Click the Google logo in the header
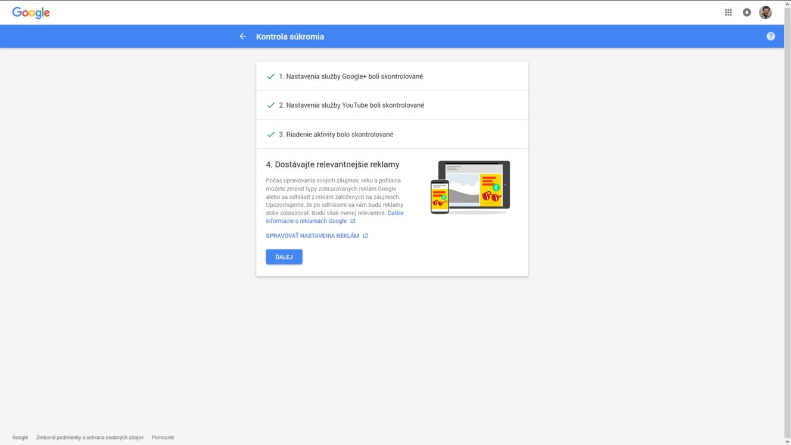The height and width of the screenshot is (445, 791). [x=31, y=13]
